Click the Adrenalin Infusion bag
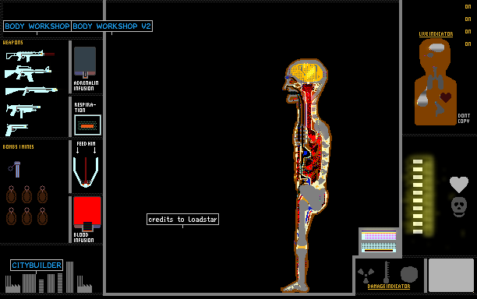Viewport: 477px width, 299px height. 85,62
